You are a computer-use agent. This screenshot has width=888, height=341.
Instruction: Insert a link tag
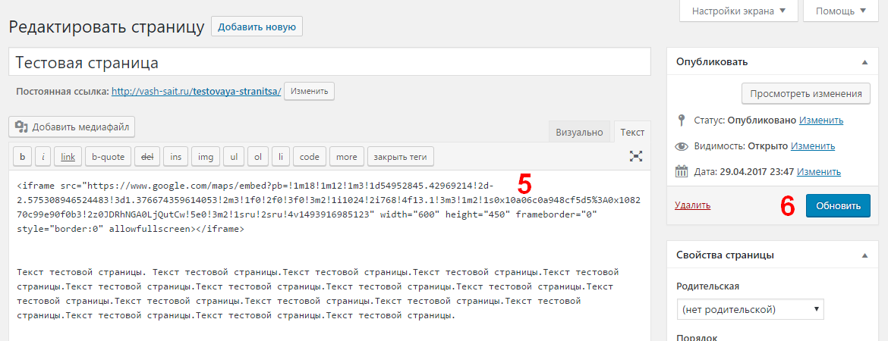pyautogui.click(x=68, y=157)
